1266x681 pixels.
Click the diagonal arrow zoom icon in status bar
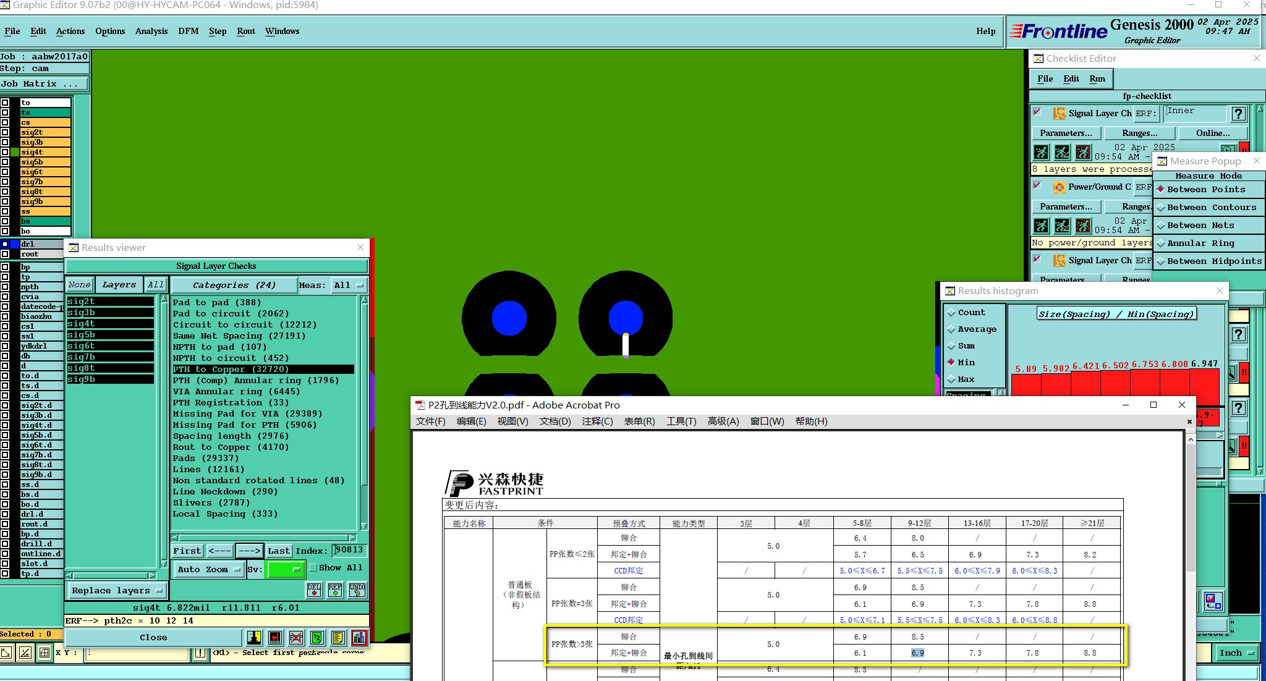[6, 652]
